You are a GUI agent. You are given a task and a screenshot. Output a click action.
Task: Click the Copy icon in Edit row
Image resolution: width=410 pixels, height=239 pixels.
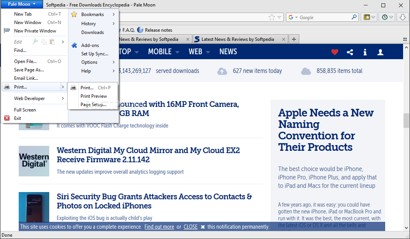(x=44, y=42)
